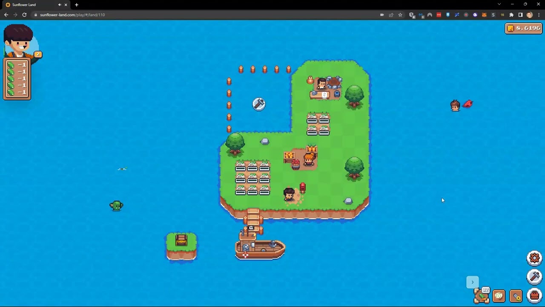Open a new browser tab
Image resolution: width=545 pixels, height=307 pixels.
[77, 5]
